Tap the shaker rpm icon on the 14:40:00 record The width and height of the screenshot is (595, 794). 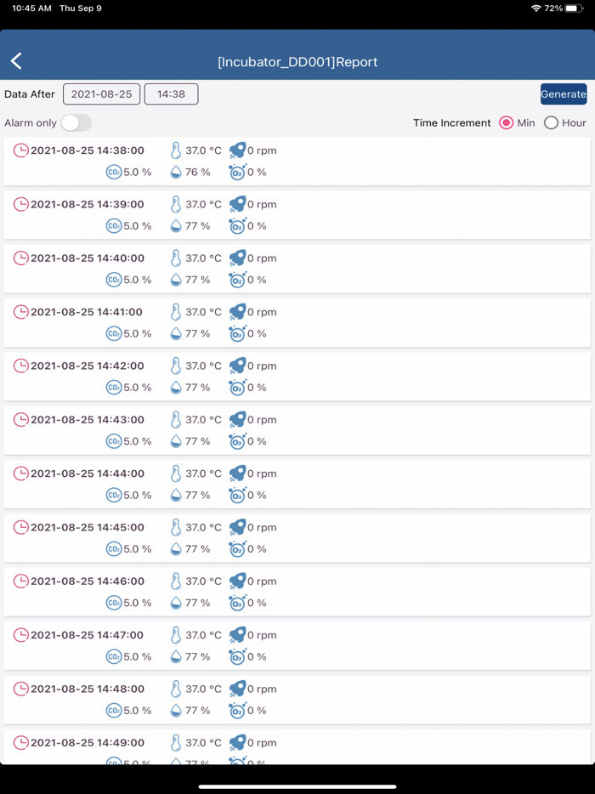[x=237, y=258]
